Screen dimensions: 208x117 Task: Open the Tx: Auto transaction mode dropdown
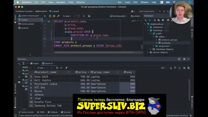click(x=67, y=16)
